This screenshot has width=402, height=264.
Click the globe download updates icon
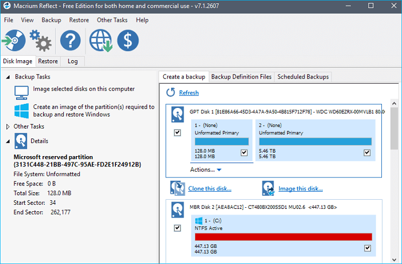(x=100, y=41)
